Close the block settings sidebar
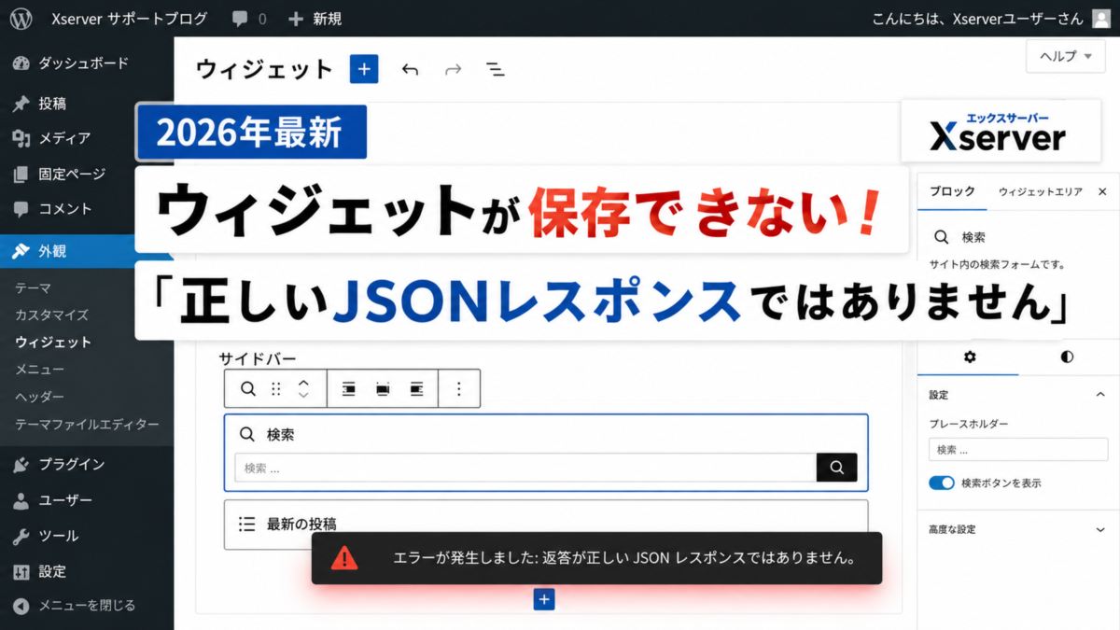This screenshot has width=1120, height=630. pyautogui.click(x=1102, y=191)
